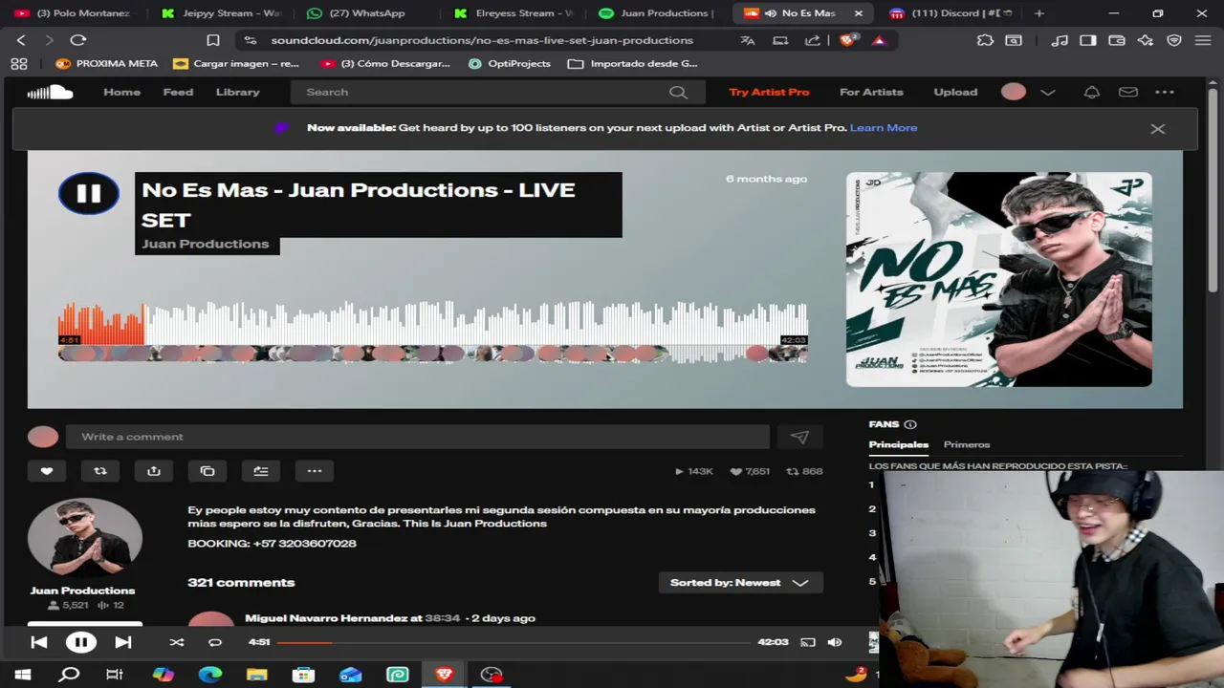Screen dimensions: 1224x688
Task: Open Brave Shields icon
Action: click(x=848, y=40)
